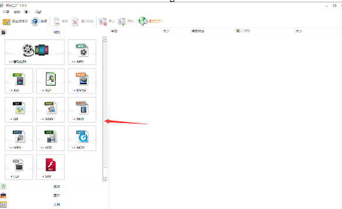342x209 pixels.
Task: Select the mobile device conversion tile
Action: [35, 52]
